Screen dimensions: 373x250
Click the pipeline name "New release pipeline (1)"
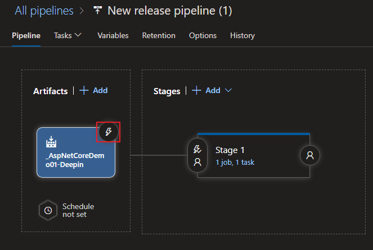169,11
